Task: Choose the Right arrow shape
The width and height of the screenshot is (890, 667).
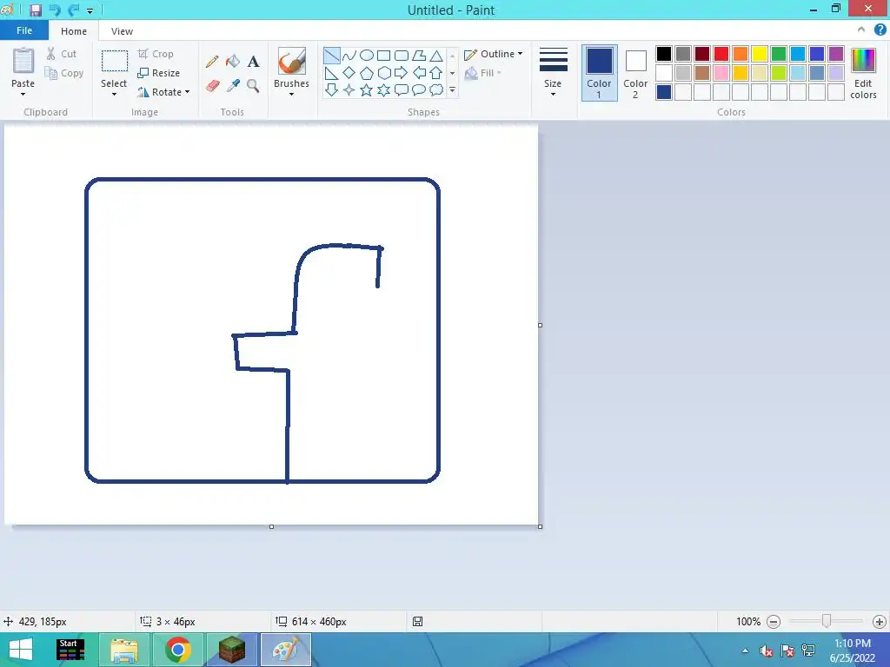Action: [x=401, y=73]
